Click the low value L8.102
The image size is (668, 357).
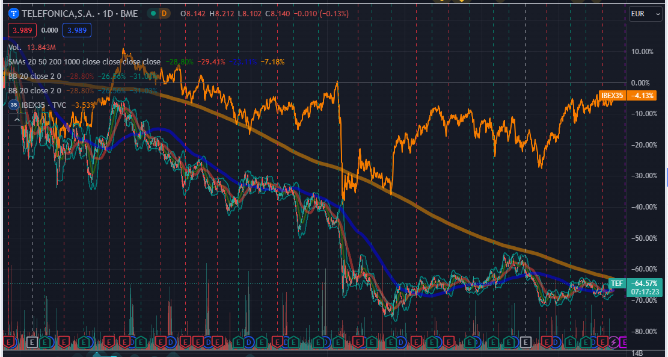tap(249, 14)
